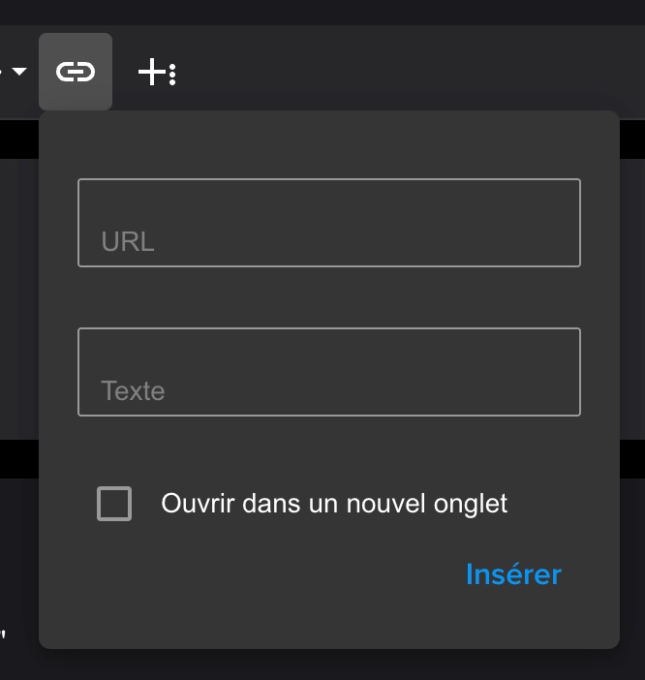This screenshot has height=680, width=645.
Task: Place cursor in the link text box
Action: point(328,371)
